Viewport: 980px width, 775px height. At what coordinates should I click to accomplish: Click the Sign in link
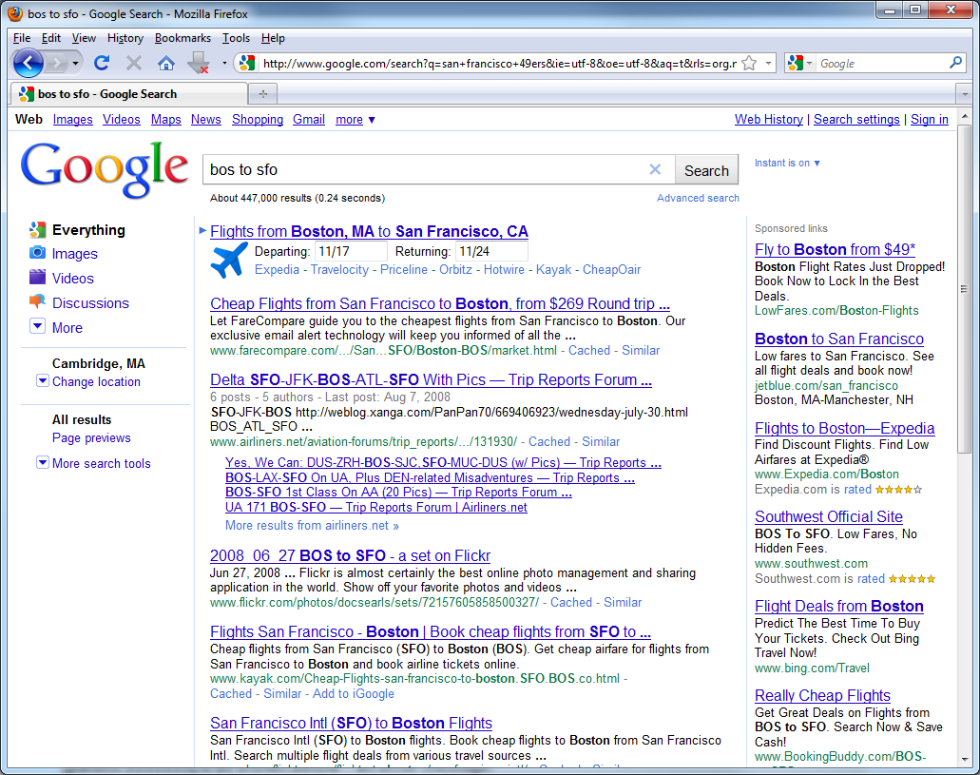pyautogui.click(x=929, y=120)
